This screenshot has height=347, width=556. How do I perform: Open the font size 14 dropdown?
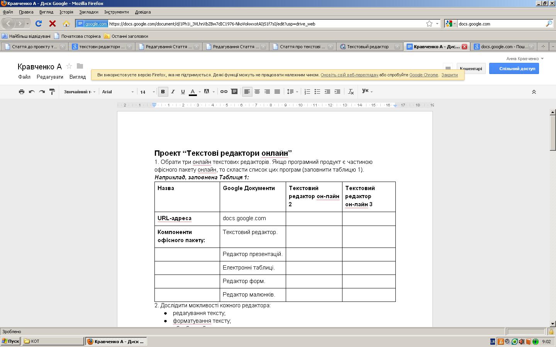tap(147, 92)
